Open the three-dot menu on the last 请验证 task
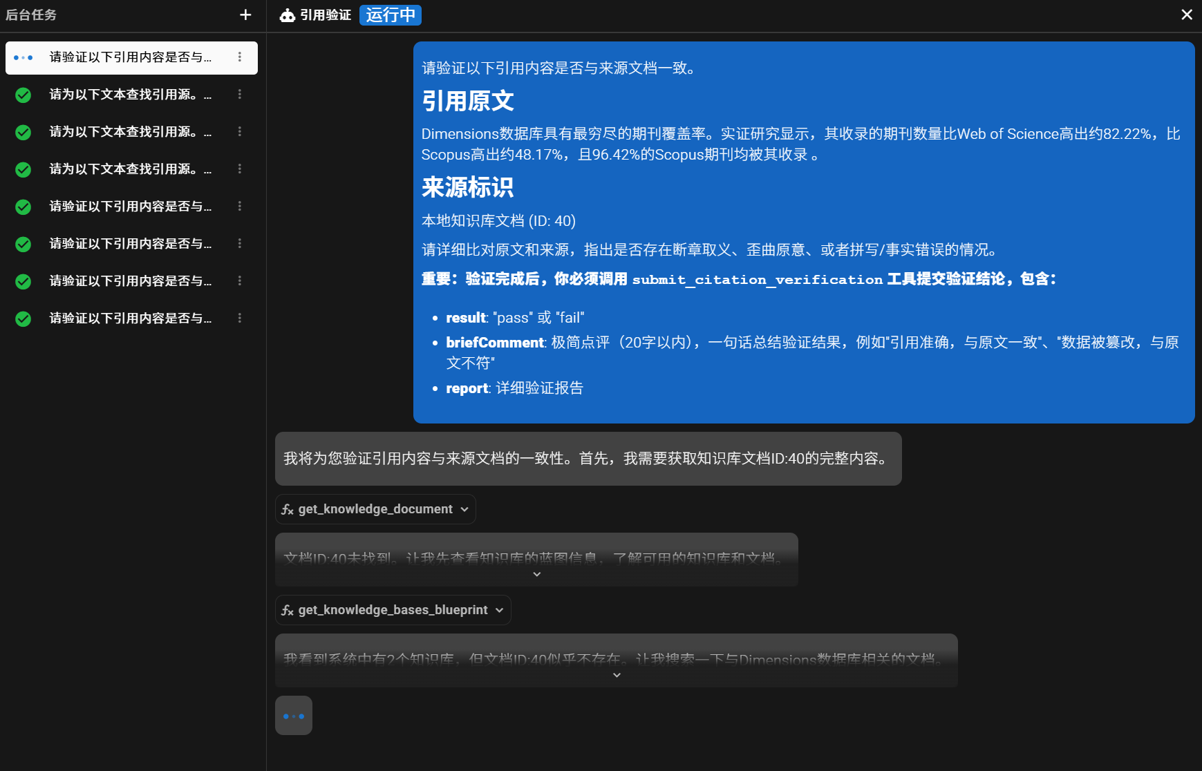The image size is (1202, 771). pos(240,318)
